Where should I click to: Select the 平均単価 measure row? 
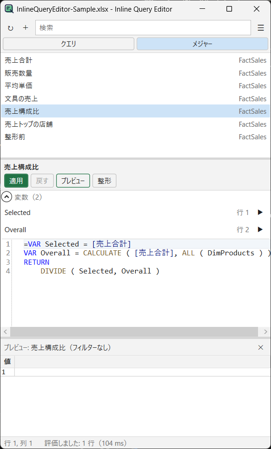tap(135, 85)
